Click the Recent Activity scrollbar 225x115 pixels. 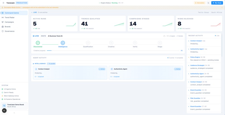(x=222, y=45)
